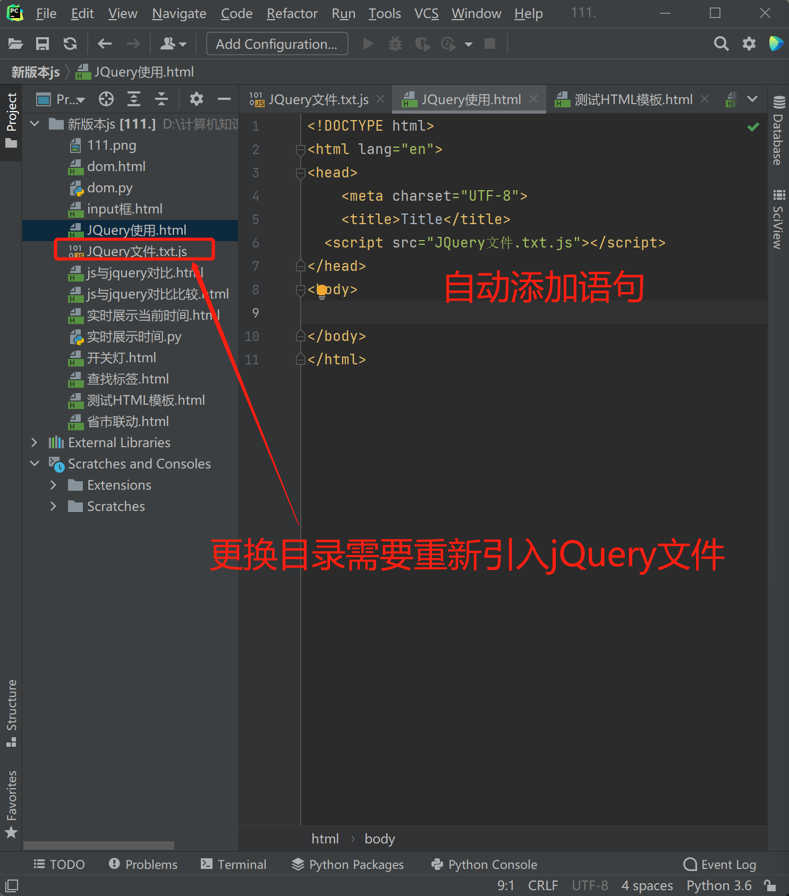Open Project view selector dropdown

[61, 99]
